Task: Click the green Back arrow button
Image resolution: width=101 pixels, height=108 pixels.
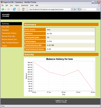Action: 3,9
